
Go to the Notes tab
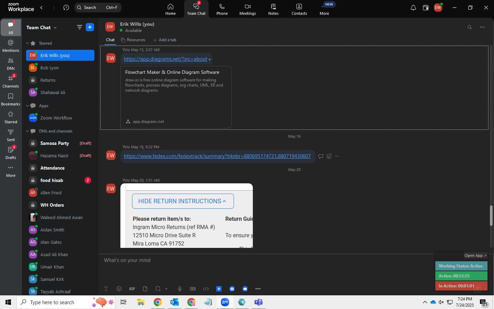coord(273,9)
